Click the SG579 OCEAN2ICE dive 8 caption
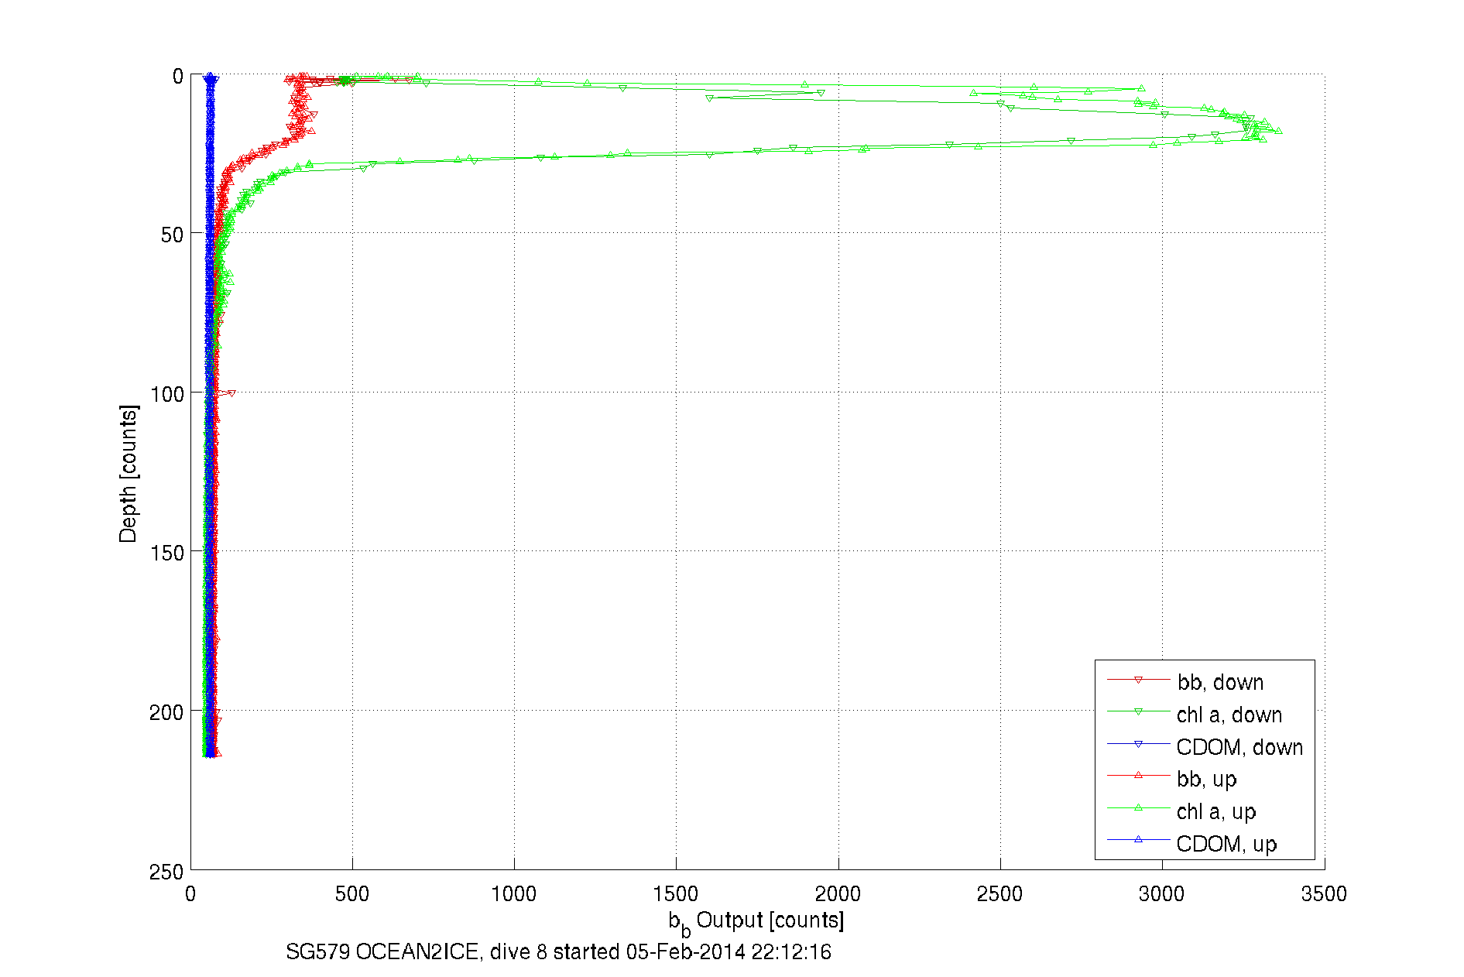 (x=558, y=951)
